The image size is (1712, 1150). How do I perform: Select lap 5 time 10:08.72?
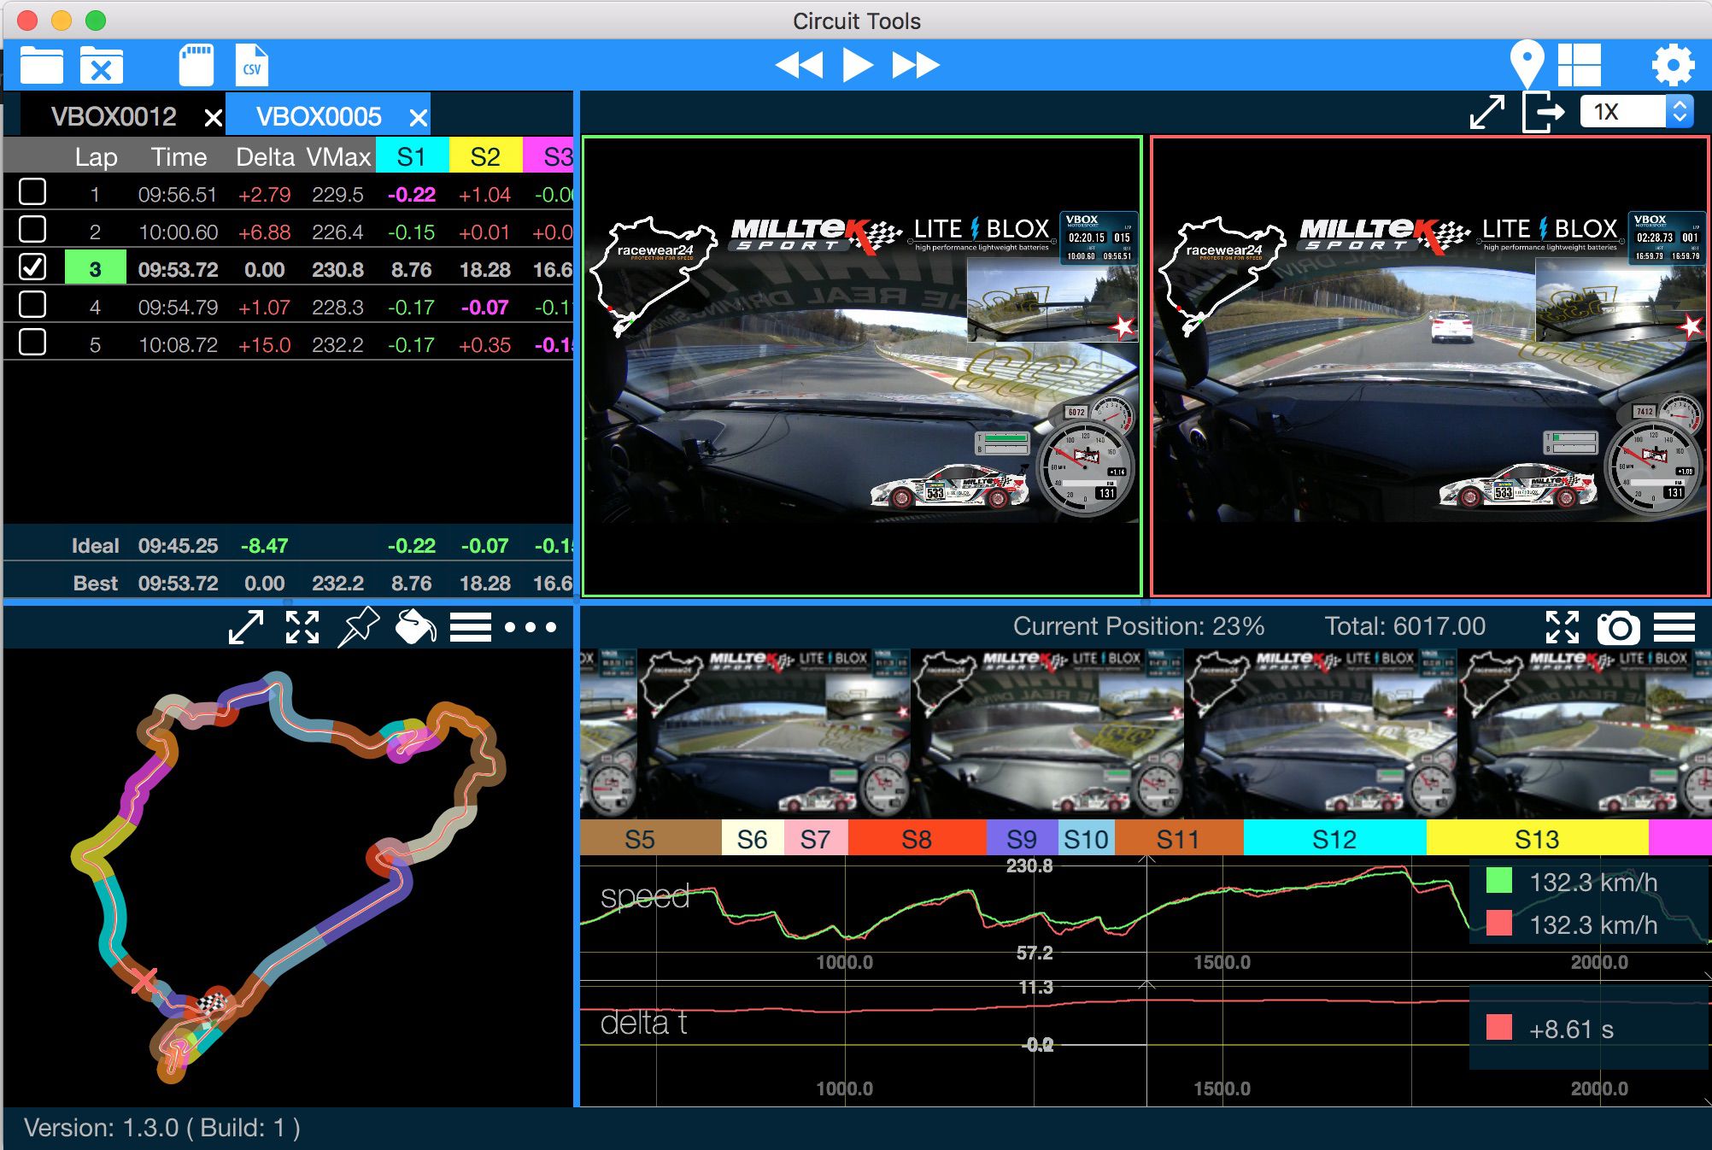tap(178, 345)
